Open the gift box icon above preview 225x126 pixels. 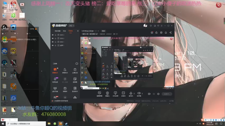pos(152,32)
